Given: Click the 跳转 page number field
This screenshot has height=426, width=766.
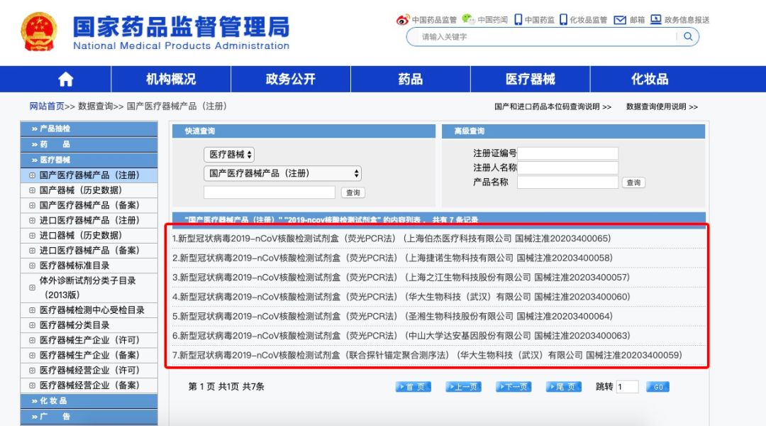Looking at the screenshot, I should click(627, 387).
